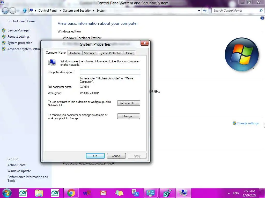This screenshot has height=198, width=265.
Task: Refresh the Control Panel address bar
Action: [x=205, y=11]
